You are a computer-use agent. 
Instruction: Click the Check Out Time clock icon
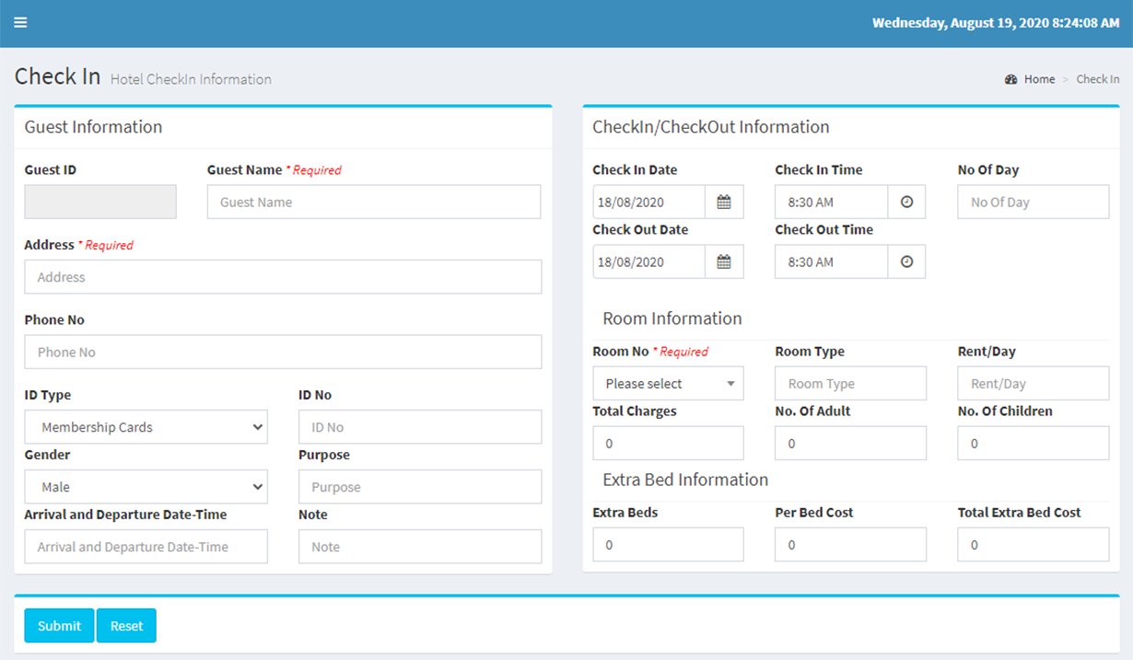tap(906, 262)
